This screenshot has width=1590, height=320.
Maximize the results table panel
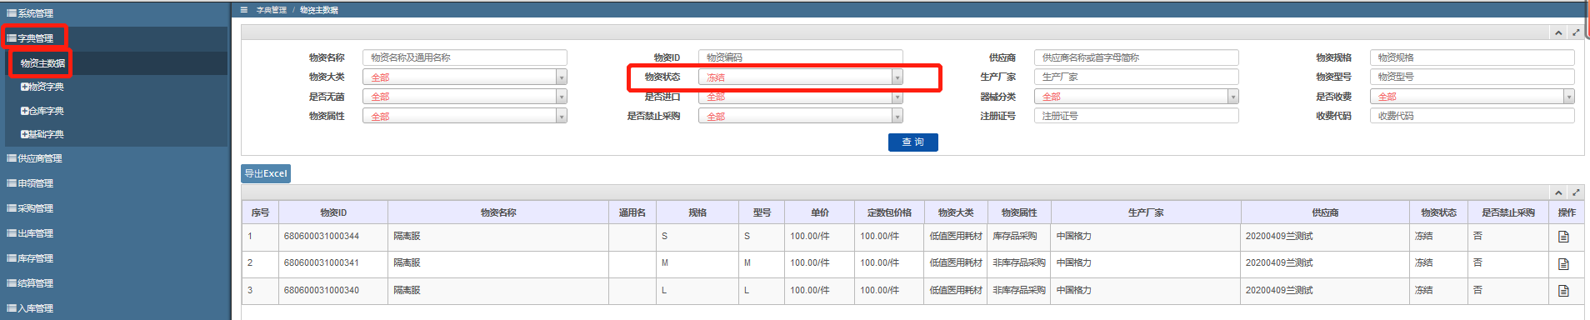point(1576,192)
